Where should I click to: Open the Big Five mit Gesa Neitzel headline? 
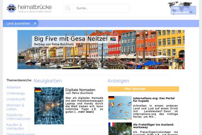click(71, 39)
